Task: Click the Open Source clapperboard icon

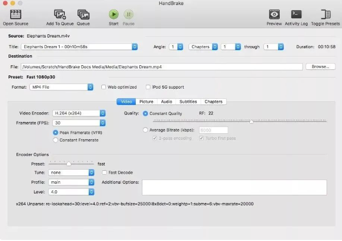Action: [x=15, y=14]
